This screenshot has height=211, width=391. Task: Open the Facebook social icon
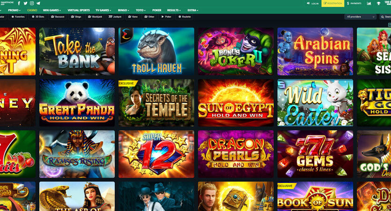[19, 3]
